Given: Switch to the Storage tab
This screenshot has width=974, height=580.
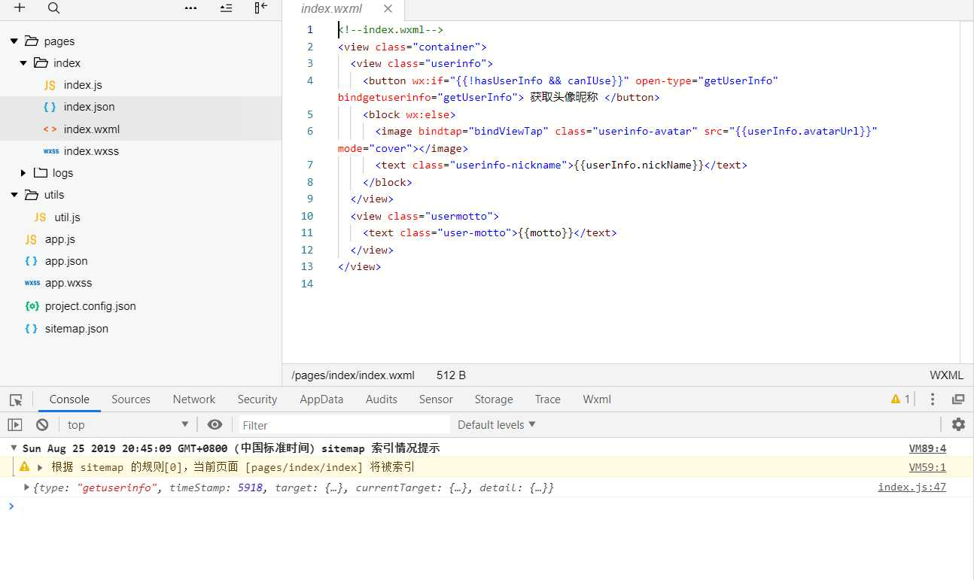Looking at the screenshot, I should coord(494,399).
